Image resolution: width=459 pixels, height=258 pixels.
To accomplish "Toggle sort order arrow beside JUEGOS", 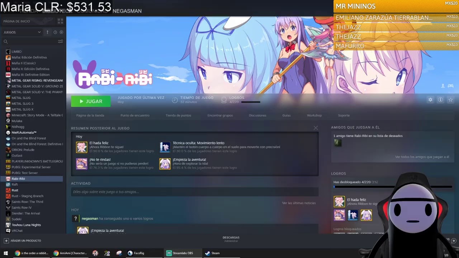I will [47, 32].
